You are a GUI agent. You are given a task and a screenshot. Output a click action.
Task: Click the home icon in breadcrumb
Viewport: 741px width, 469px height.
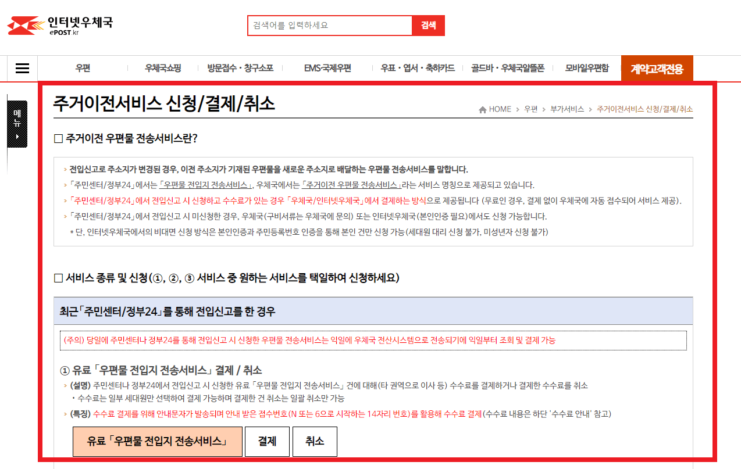(x=482, y=109)
